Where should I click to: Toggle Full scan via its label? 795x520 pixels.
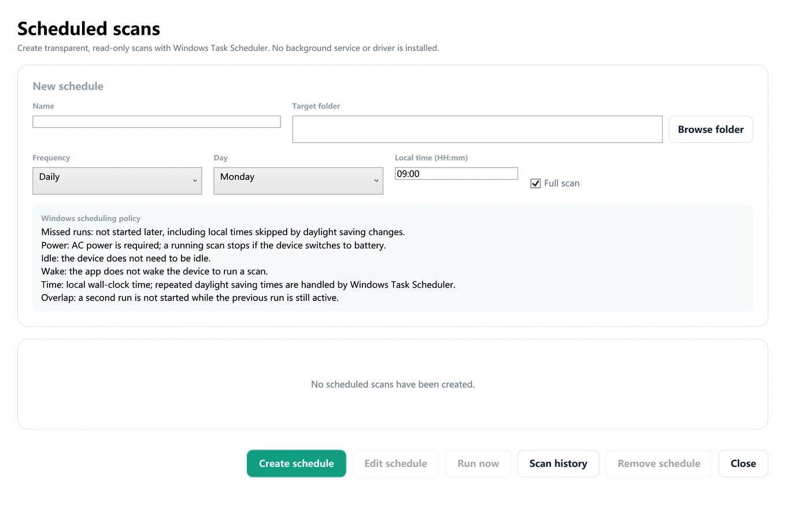pyautogui.click(x=561, y=183)
